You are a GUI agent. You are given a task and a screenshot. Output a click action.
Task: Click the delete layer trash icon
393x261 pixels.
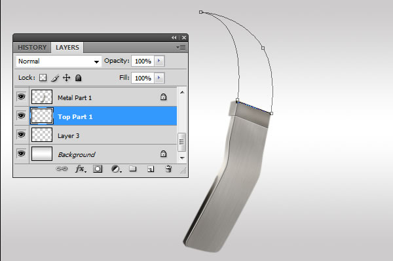pyautogui.click(x=168, y=169)
